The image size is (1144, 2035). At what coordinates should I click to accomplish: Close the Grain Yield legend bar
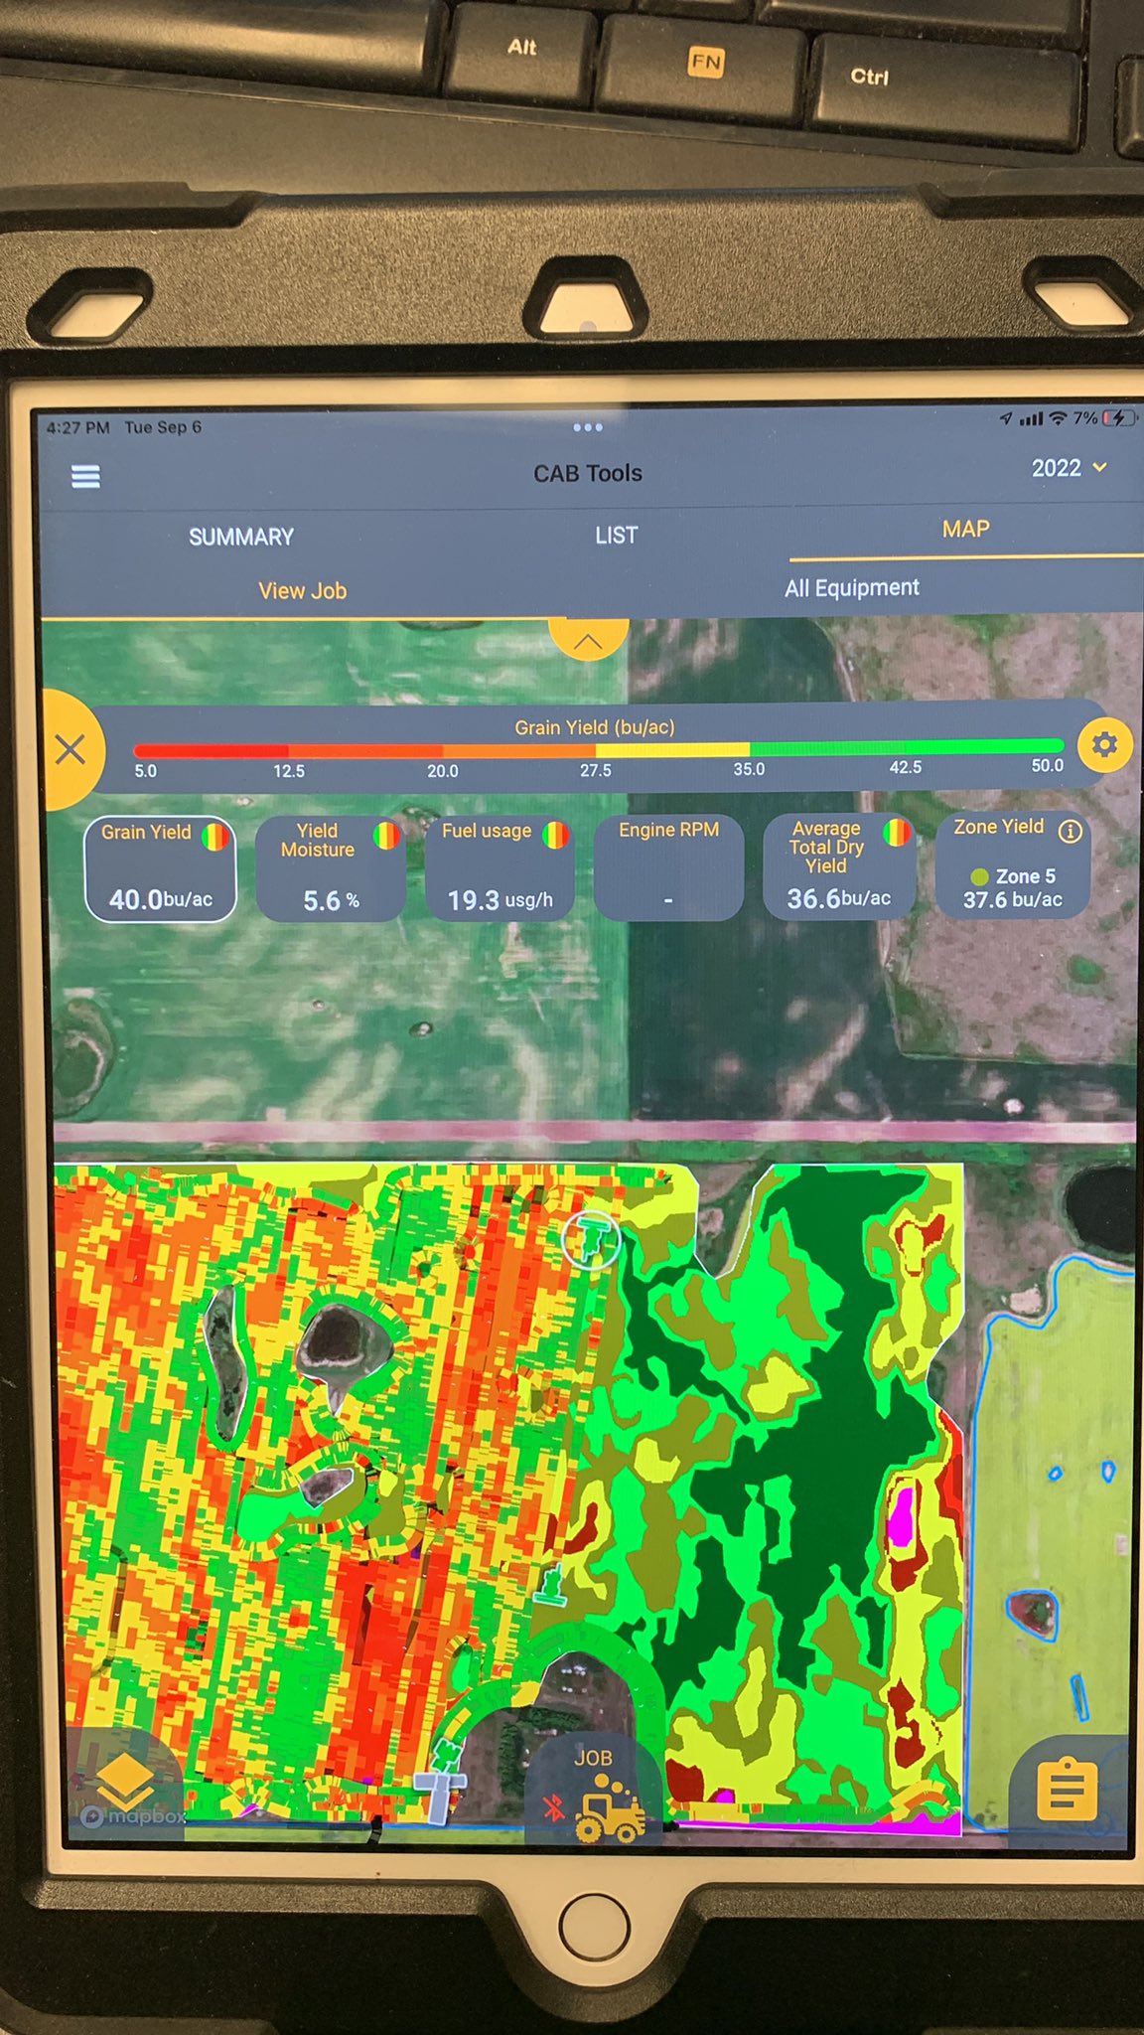pos(71,749)
